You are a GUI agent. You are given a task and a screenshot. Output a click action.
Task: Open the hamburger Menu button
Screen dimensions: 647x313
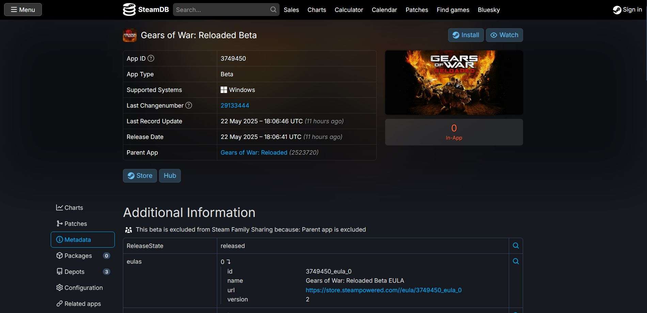(23, 10)
